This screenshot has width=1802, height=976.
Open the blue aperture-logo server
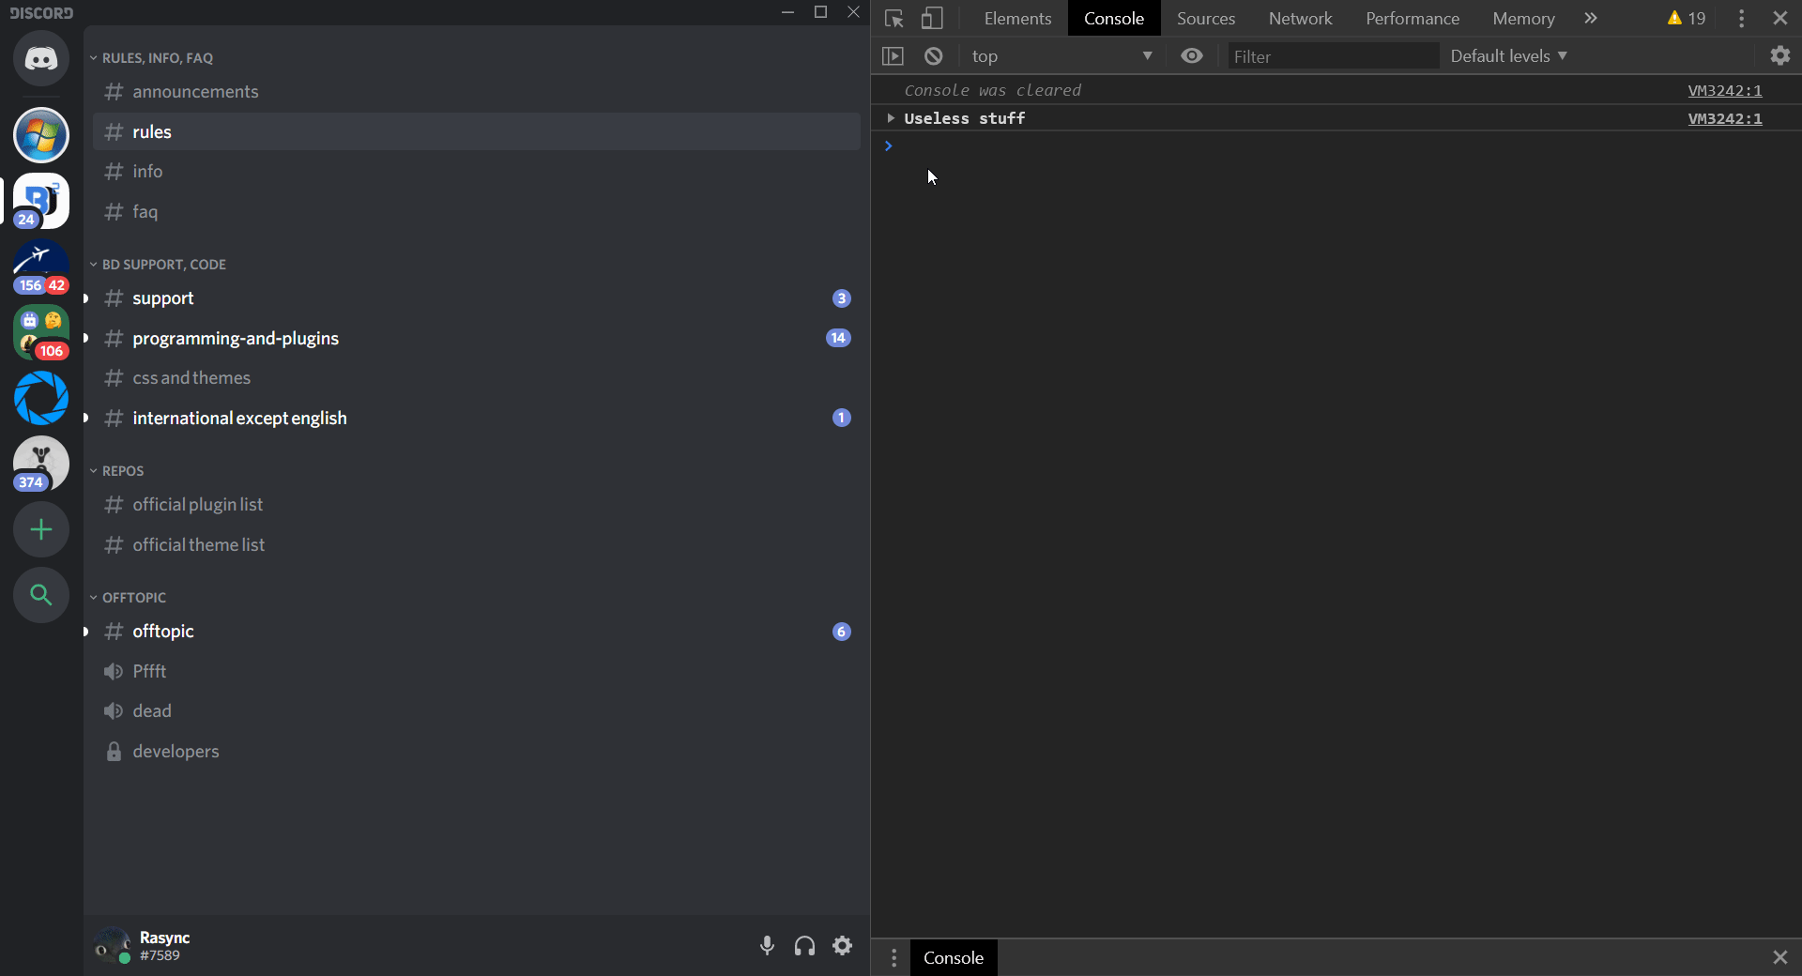point(41,398)
